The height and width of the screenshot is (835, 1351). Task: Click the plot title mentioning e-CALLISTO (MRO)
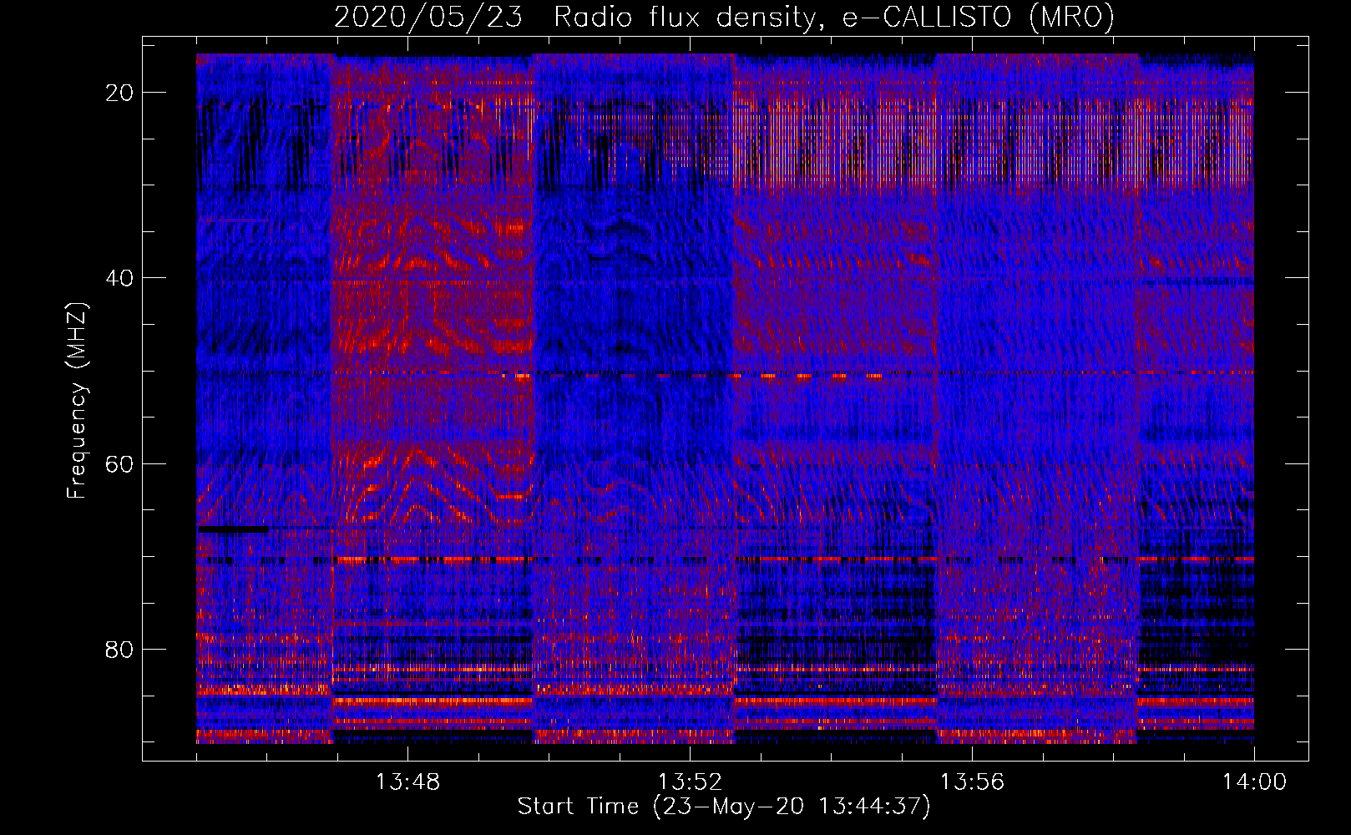724,17
